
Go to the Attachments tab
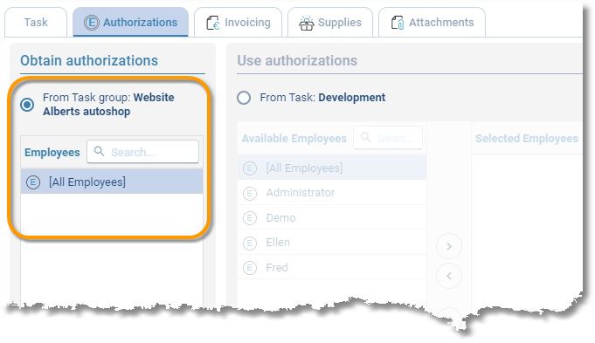click(x=432, y=23)
